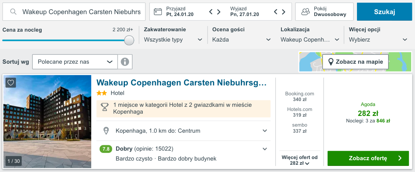Click the calendar icon beside Przyjazd

coord(158,11)
